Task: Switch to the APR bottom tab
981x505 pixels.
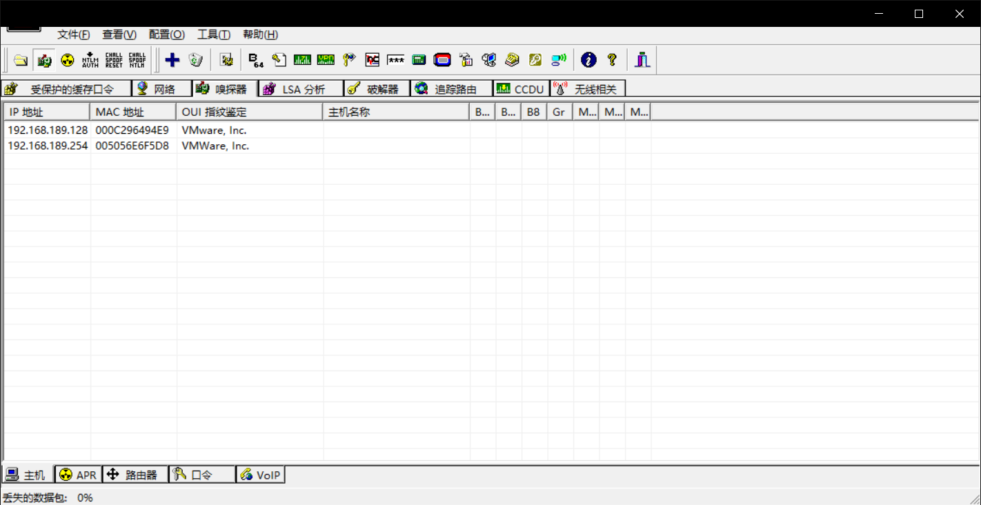Action: coord(79,475)
